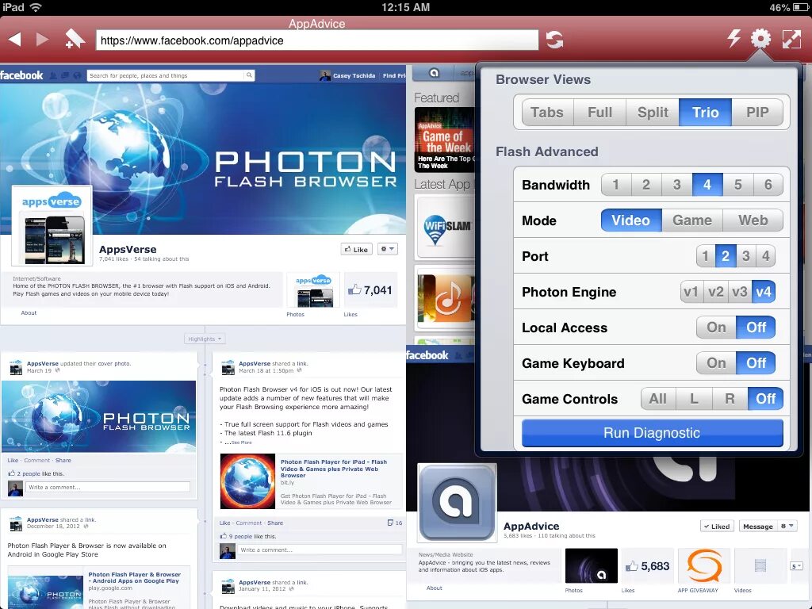Expand the Highlights dropdown

click(x=205, y=339)
